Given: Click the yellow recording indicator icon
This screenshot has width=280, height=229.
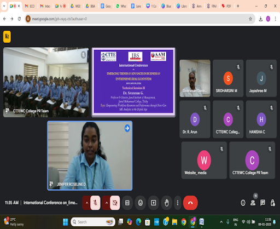Looking at the screenshot, I should click(x=7, y=37).
